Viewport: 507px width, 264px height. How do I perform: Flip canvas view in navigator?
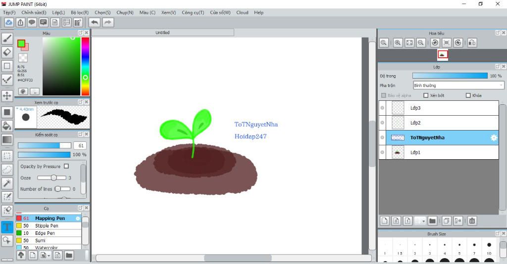point(472,43)
